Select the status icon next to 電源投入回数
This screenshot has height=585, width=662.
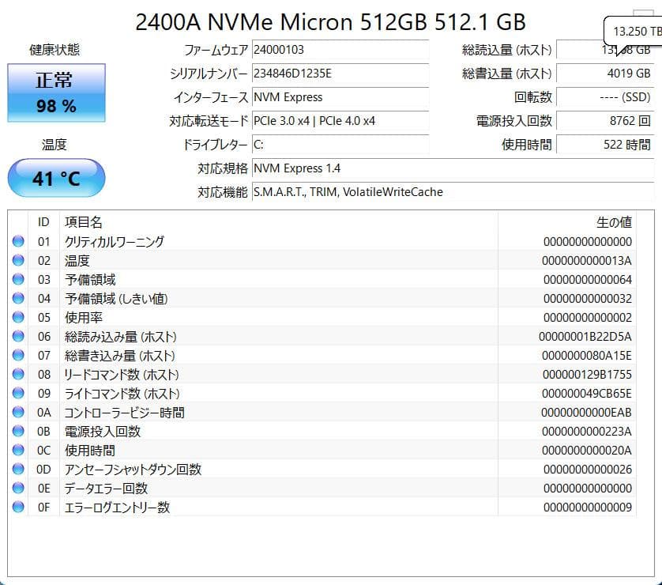pyautogui.click(x=18, y=431)
